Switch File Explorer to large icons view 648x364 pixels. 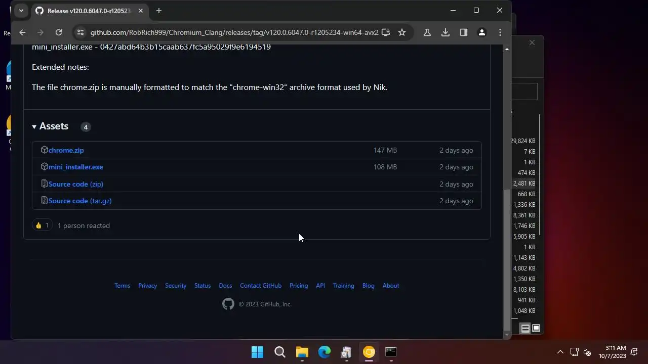[536, 329]
